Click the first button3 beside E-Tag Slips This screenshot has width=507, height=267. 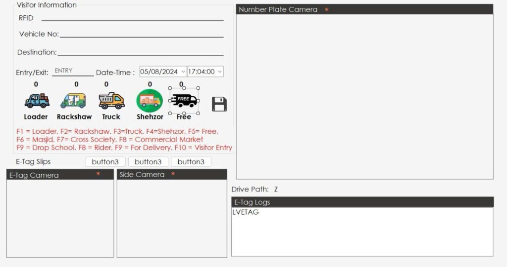point(105,161)
